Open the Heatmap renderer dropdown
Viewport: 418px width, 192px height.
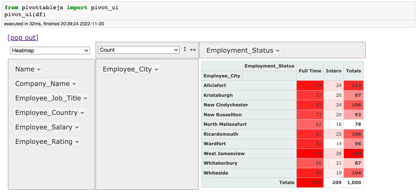pyautogui.click(x=50, y=50)
